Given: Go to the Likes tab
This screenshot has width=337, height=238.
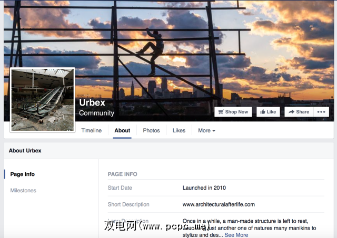Looking at the screenshot, I should 179,131.
